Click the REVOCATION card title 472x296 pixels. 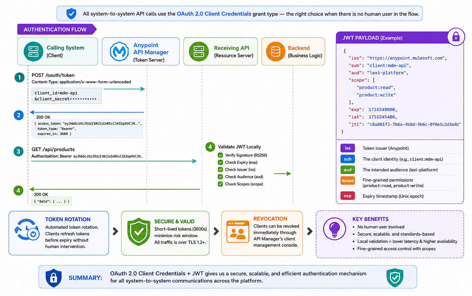pos(270,219)
